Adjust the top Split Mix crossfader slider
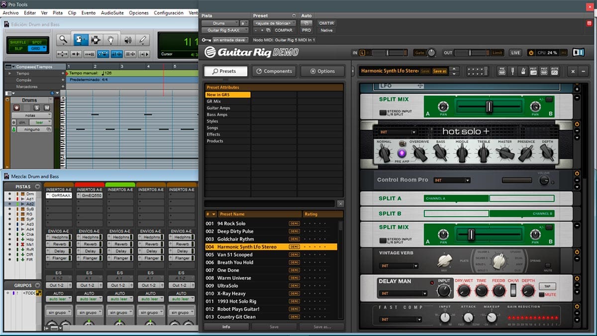The width and height of the screenshot is (597, 336). pos(489,107)
